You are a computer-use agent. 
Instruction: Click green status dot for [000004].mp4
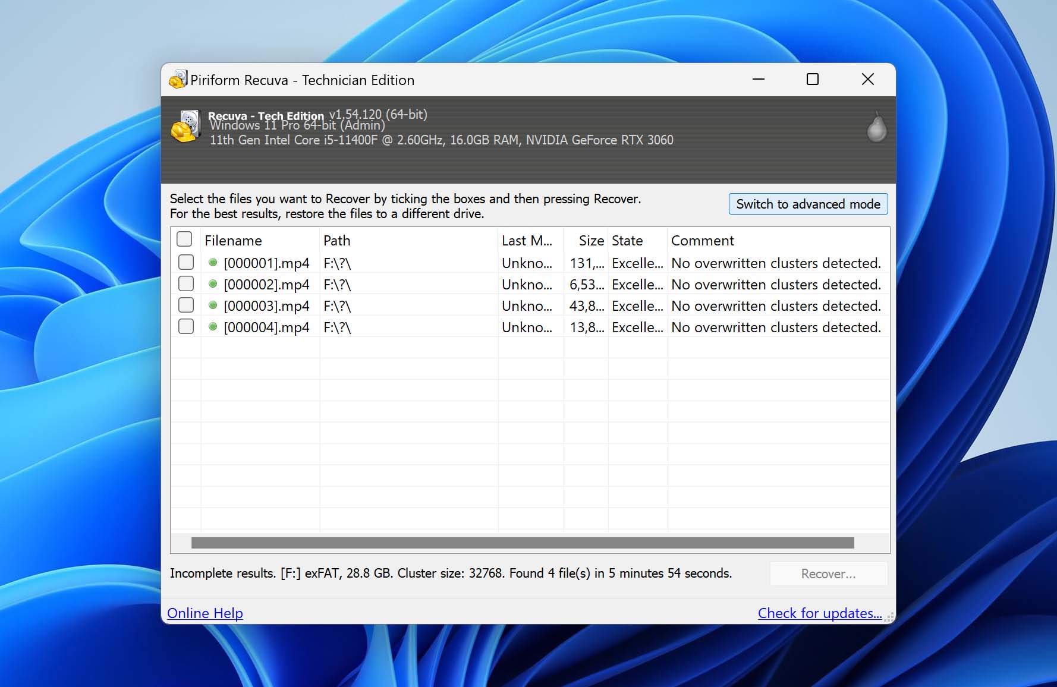click(213, 326)
